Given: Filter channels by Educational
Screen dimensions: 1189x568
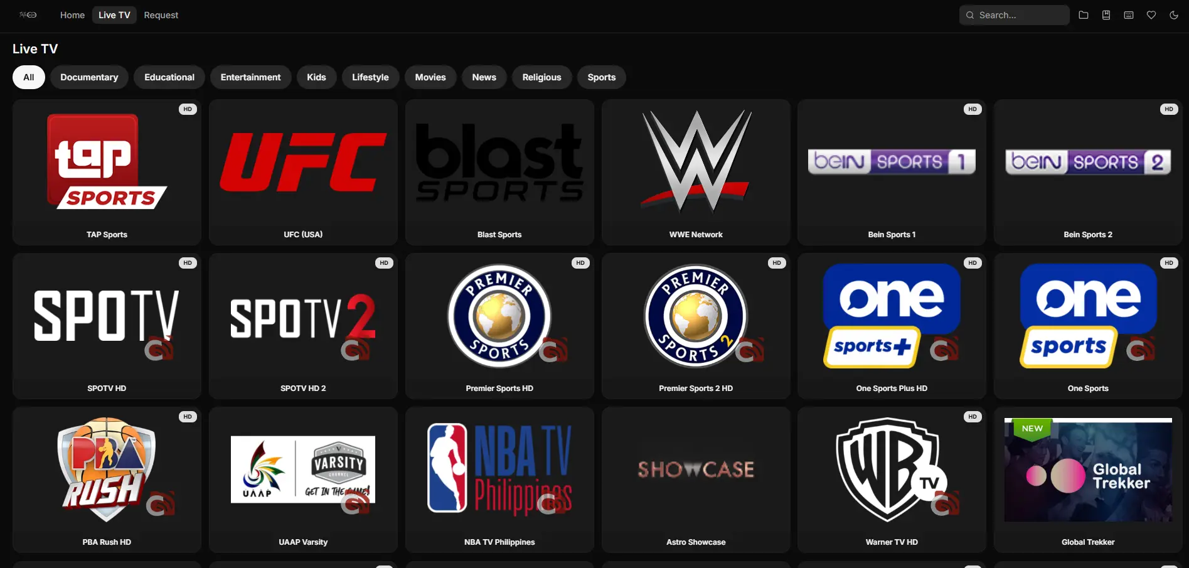Looking at the screenshot, I should point(169,77).
